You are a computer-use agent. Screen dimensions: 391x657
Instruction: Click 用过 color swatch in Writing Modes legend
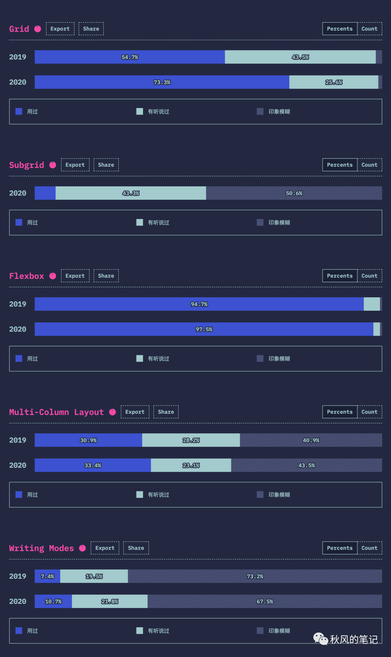click(19, 631)
